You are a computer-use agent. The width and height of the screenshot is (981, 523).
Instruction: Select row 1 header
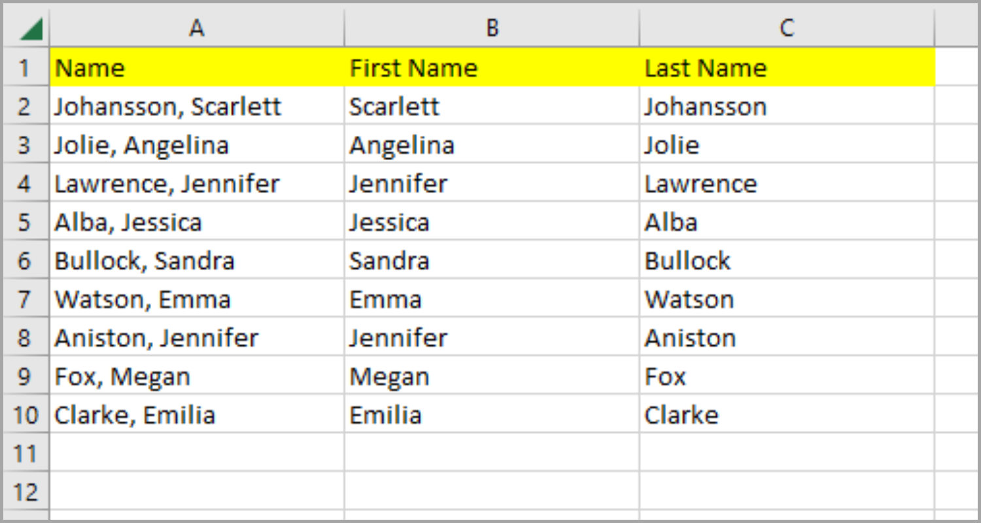tap(25, 67)
